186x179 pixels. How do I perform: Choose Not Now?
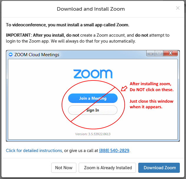[x=64, y=168]
